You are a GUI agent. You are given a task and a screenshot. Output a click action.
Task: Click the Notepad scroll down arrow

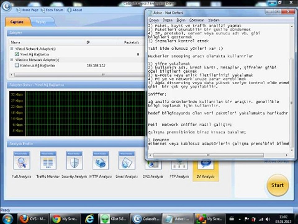tap(292, 150)
